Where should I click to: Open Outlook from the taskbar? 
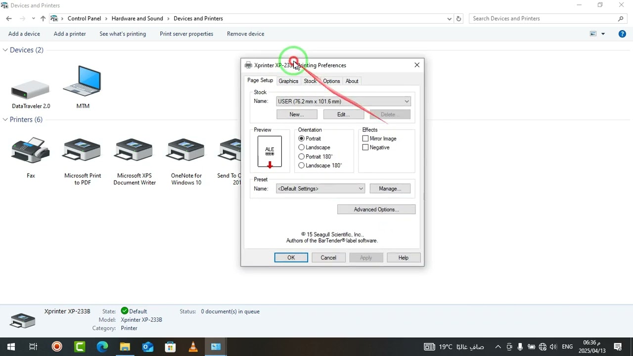point(147,347)
